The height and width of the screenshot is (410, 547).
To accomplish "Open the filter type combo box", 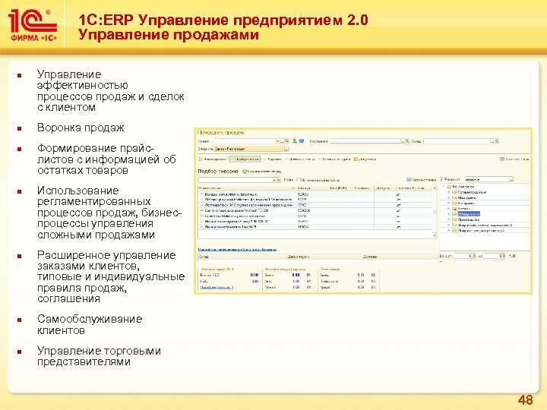I will [x=489, y=179].
